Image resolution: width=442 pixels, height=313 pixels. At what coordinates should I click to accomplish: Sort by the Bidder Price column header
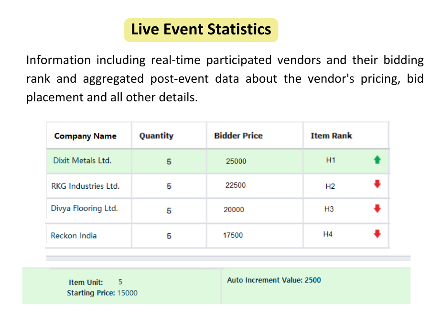[x=238, y=136]
